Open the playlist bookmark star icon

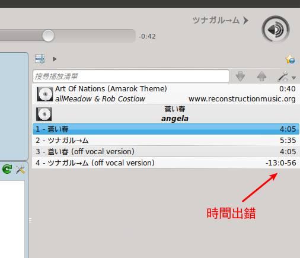coord(290,59)
